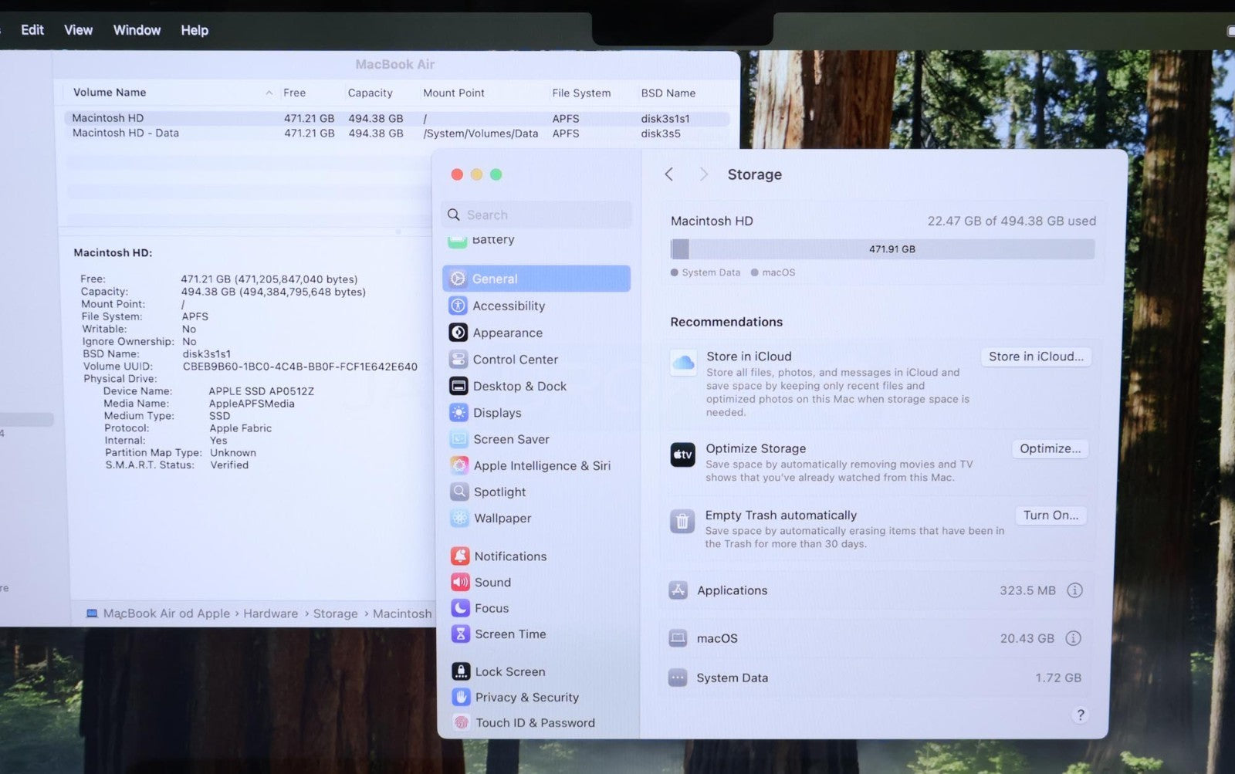1235x774 pixels.
Task: Open Accessibility settings icon in sidebar
Action: pyautogui.click(x=458, y=306)
